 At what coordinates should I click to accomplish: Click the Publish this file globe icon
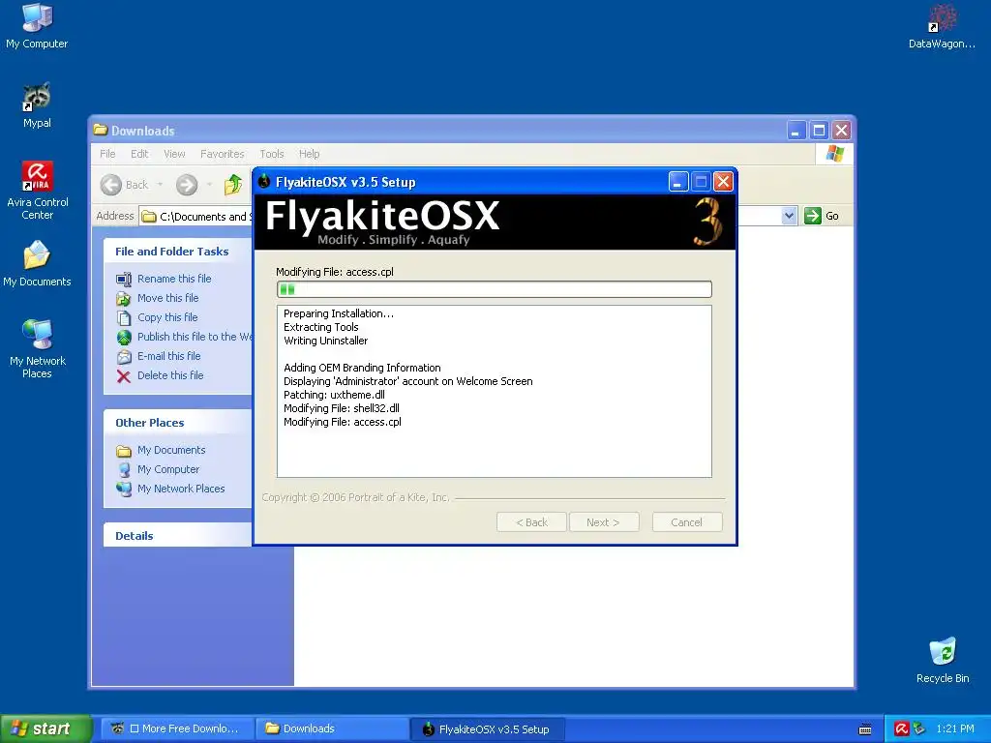pyautogui.click(x=124, y=338)
